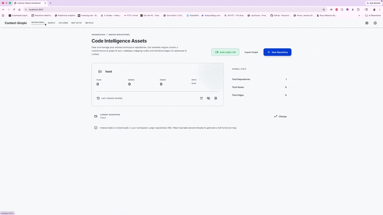Toggle visibility of the host repository
Viewport: 383px width, 215px height.
point(208,98)
